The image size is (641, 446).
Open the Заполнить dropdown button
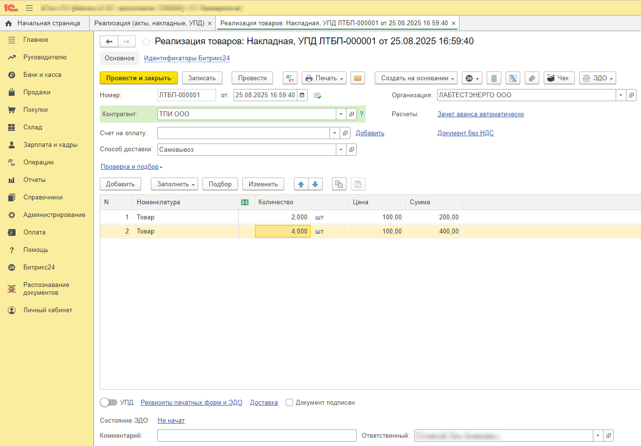pyautogui.click(x=174, y=184)
